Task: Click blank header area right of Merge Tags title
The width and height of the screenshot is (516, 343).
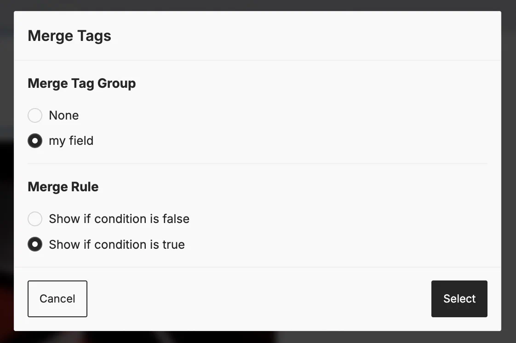Action: tap(304, 36)
